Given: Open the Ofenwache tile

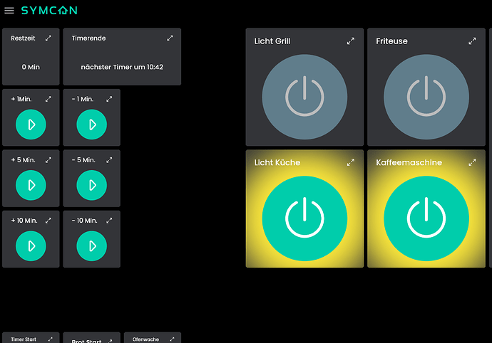Looking at the screenshot, I should point(145,339).
